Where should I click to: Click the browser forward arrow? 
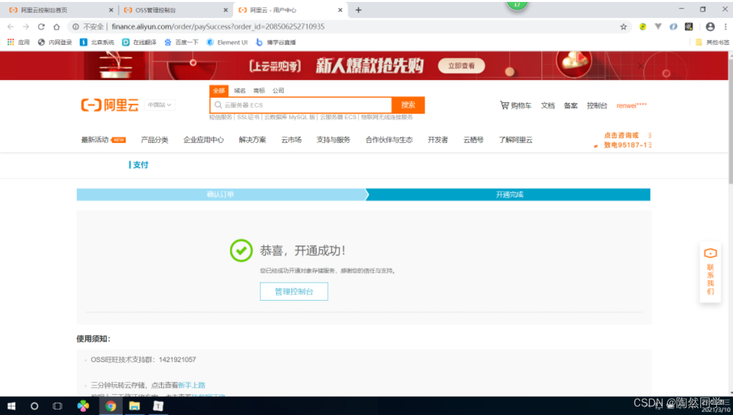pos(26,27)
